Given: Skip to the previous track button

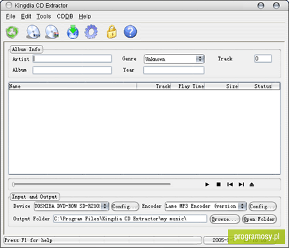Looking at the screenshot, I should [230, 185].
